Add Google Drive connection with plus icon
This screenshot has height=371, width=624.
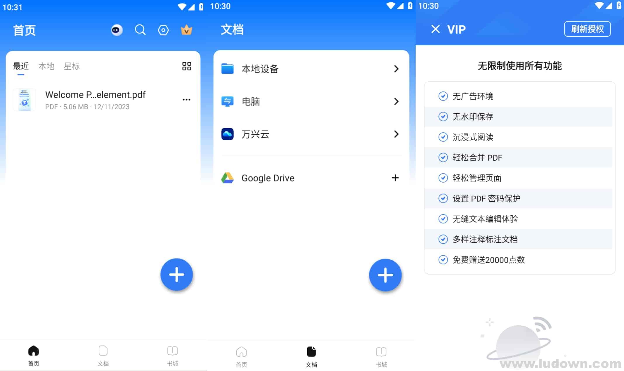click(x=395, y=178)
